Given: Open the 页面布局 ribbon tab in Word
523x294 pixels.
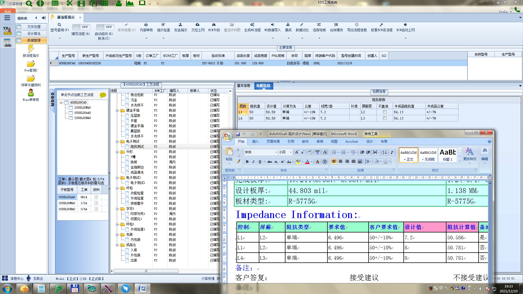Looking at the screenshot, I should [x=273, y=142].
